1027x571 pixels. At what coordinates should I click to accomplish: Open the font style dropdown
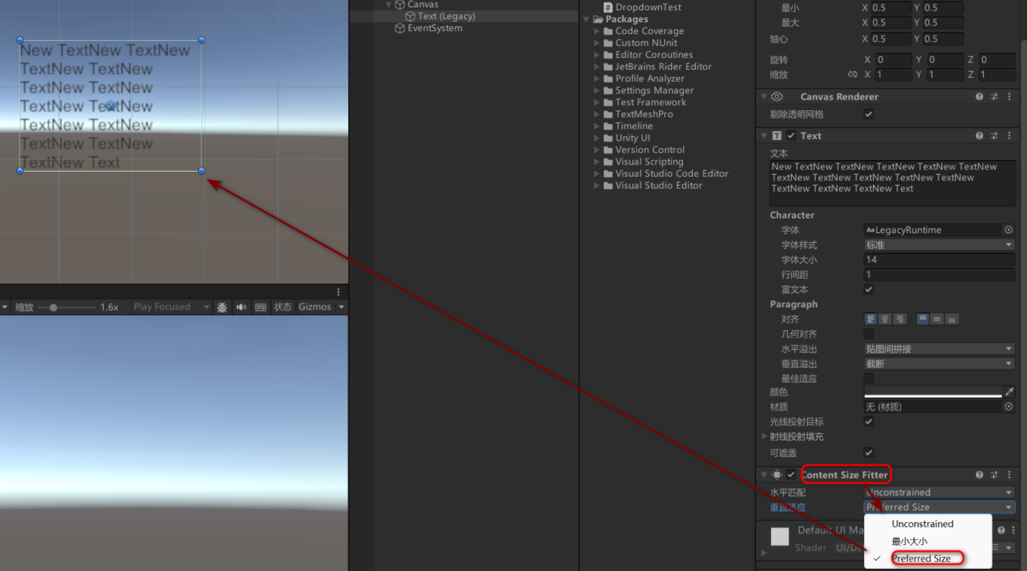pos(940,245)
